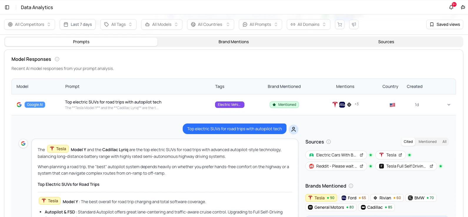The width and height of the screenshot is (468, 217).
Task: Click the Rivian 60 brand chip
Action: coord(387,198)
